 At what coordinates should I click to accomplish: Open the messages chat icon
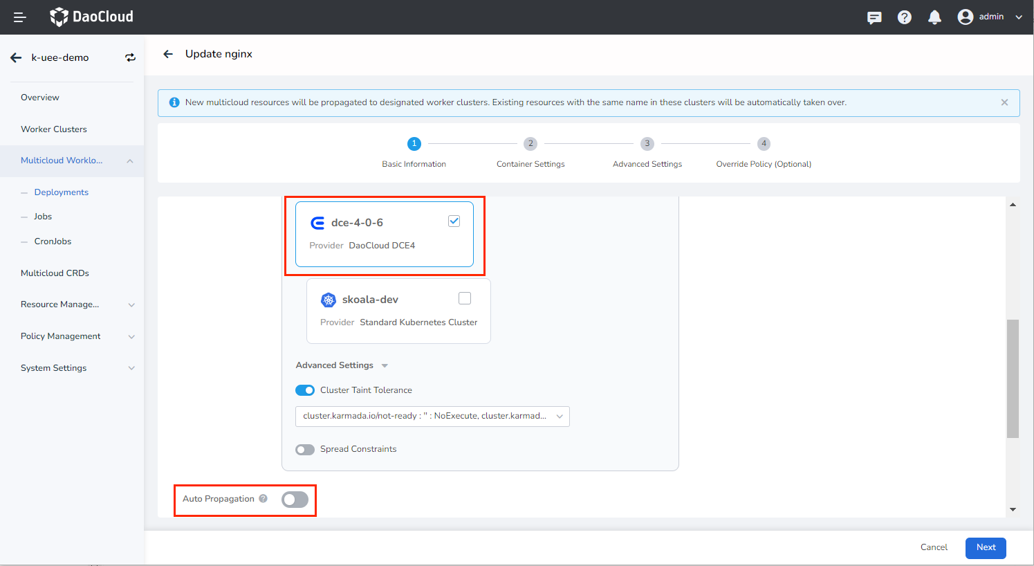point(874,17)
